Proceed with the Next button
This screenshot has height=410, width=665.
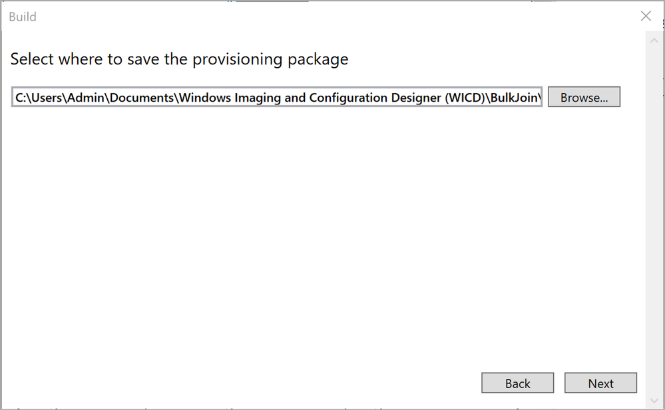600,383
